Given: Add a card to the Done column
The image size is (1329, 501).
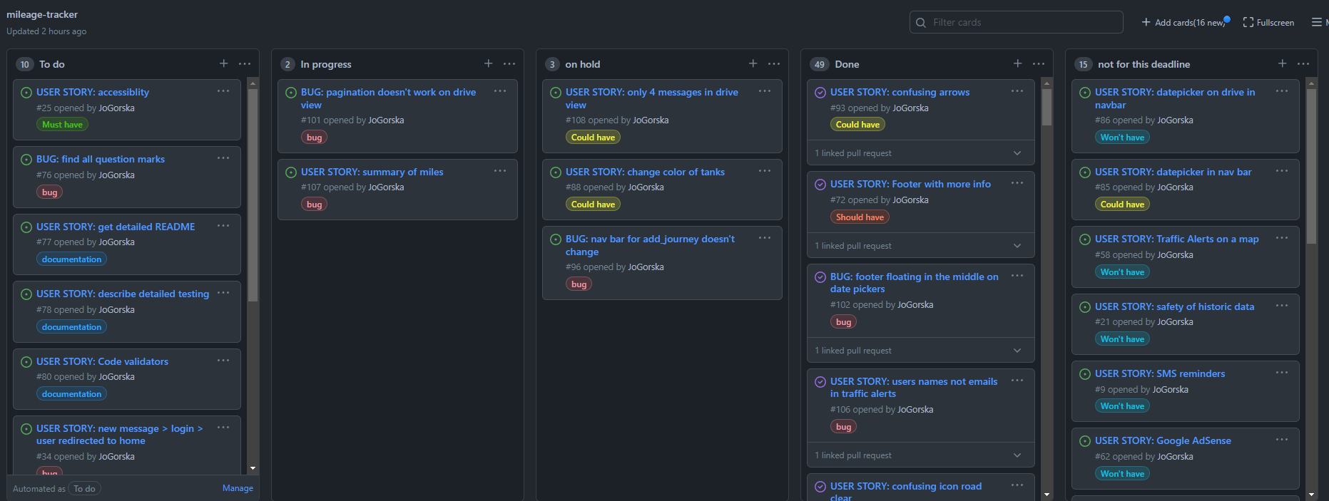Looking at the screenshot, I should coord(1018,63).
